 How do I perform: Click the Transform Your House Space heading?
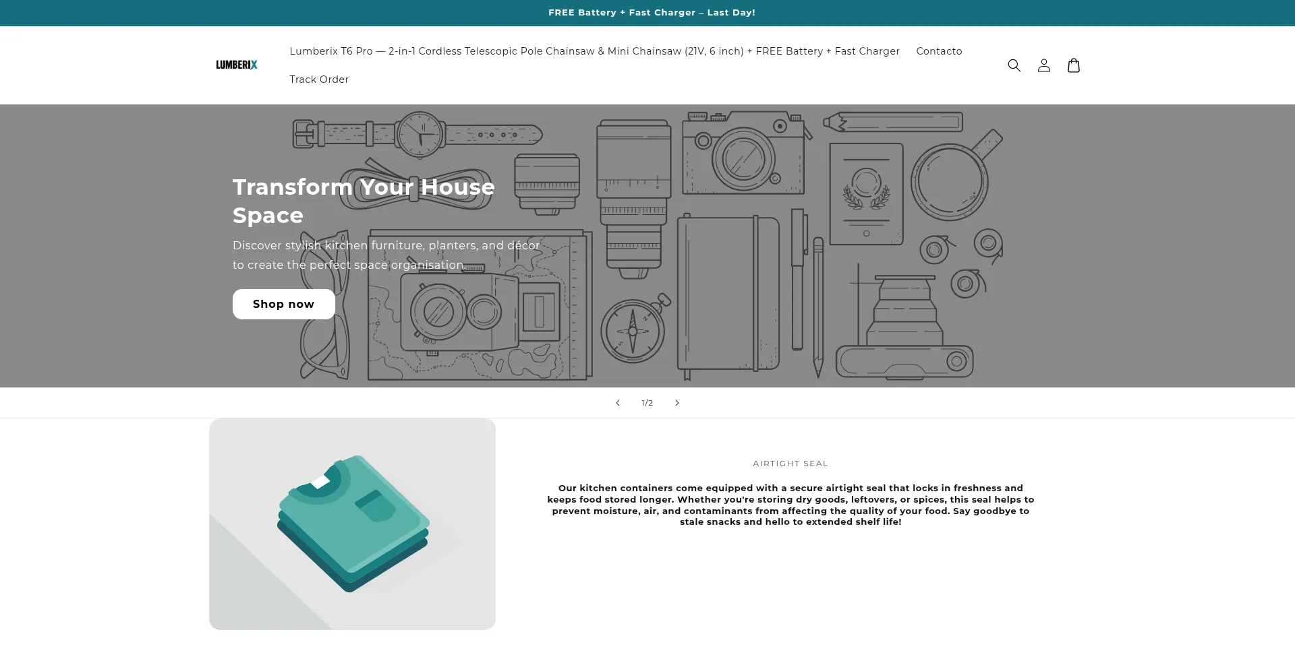click(364, 201)
